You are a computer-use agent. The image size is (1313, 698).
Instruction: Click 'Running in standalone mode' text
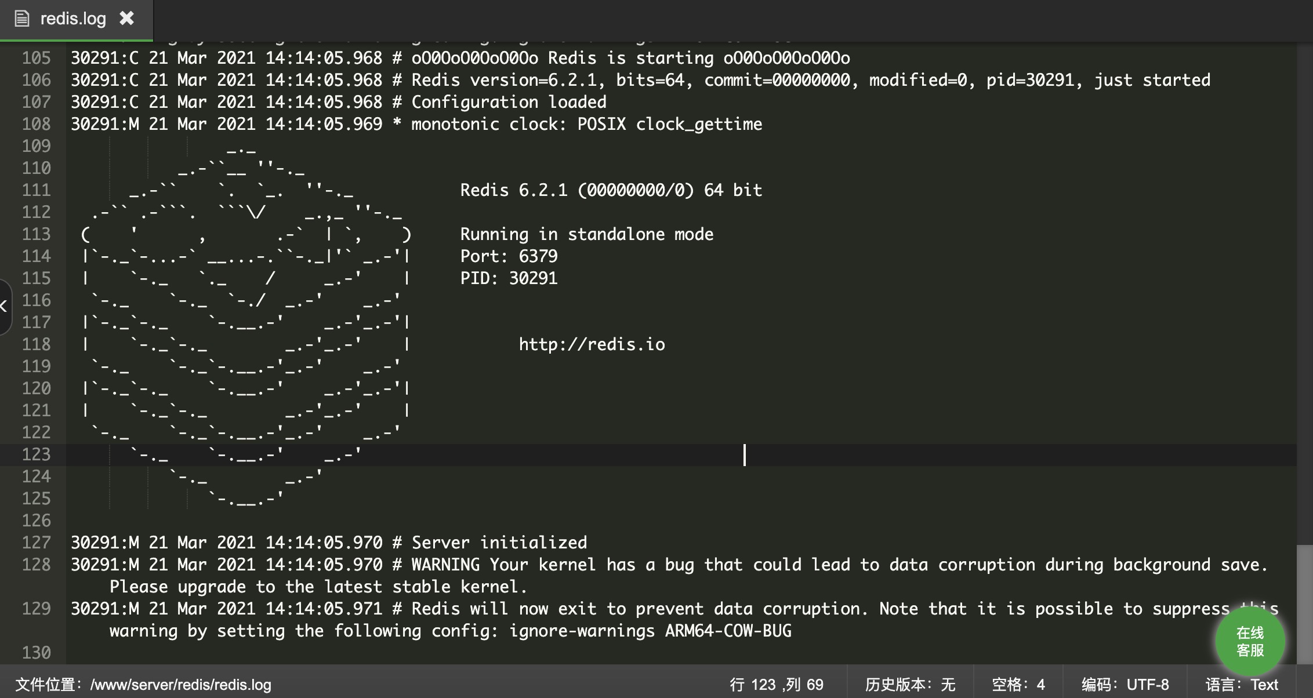[x=586, y=234]
